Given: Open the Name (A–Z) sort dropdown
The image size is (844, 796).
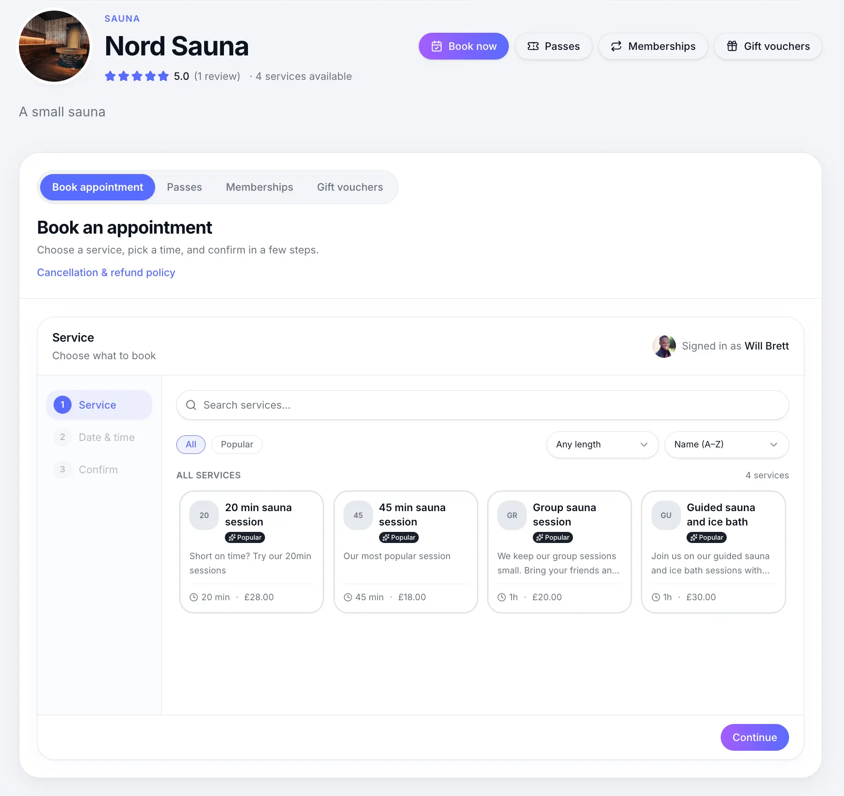Looking at the screenshot, I should pos(727,444).
